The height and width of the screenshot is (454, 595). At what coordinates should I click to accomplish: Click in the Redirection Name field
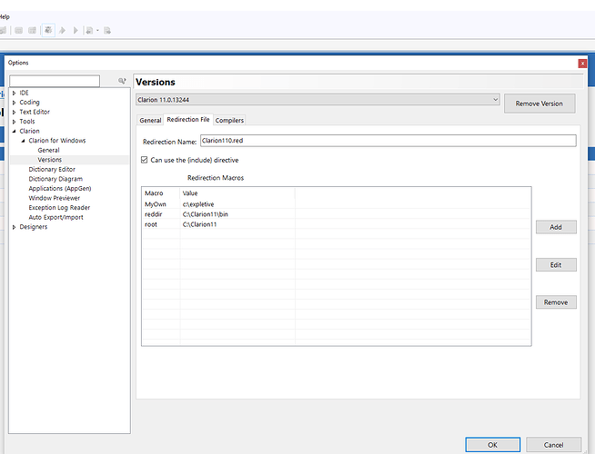click(x=388, y=141)
